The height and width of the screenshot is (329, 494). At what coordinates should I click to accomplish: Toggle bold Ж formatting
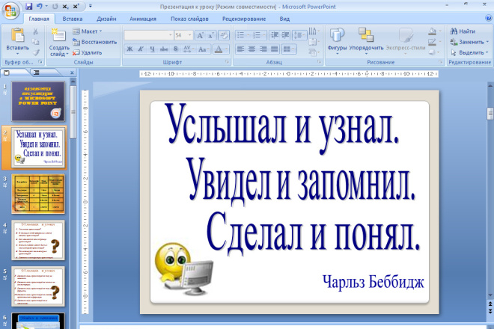129,49
